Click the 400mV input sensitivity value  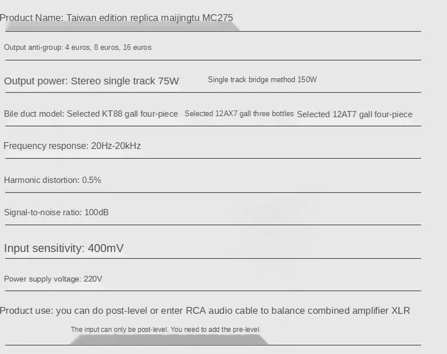point(105,248)
